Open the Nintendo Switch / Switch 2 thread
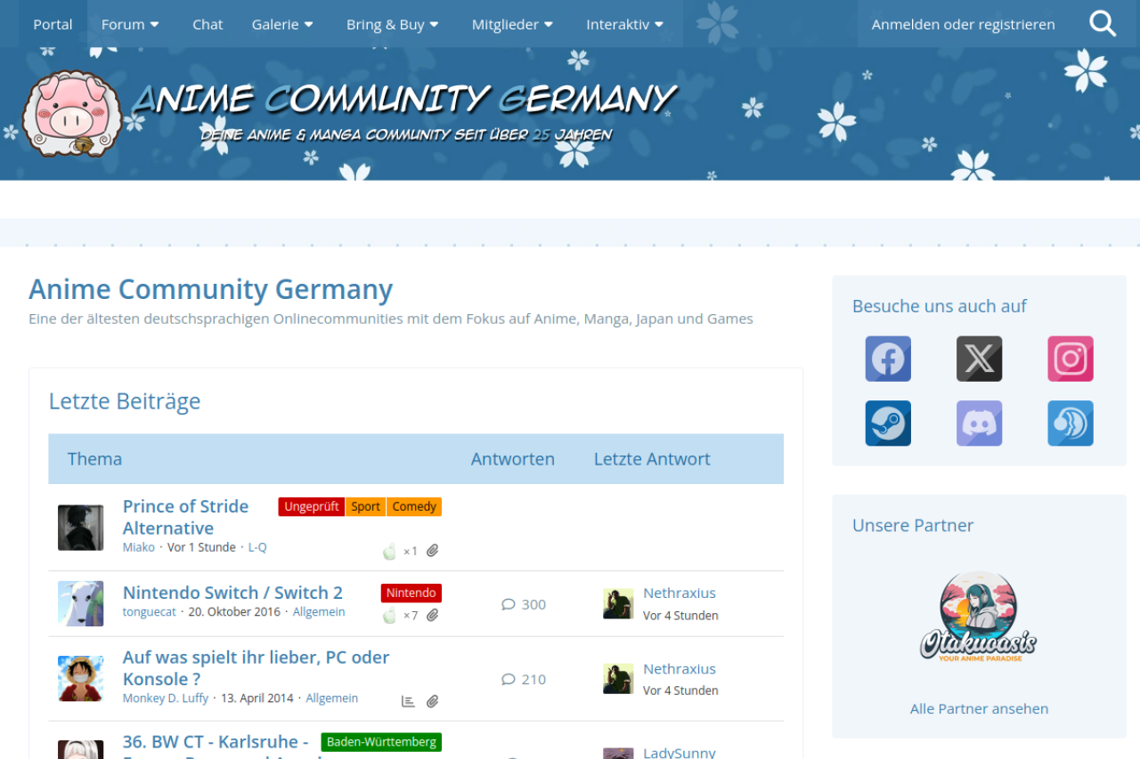Screen dimensions: 1140x759 [x=232, y=593]
